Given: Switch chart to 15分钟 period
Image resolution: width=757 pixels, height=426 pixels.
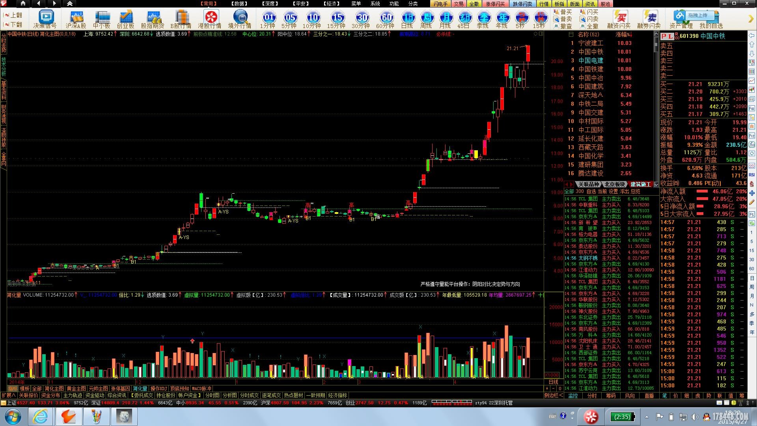Looking at the screenshot, I should (337, 19).
